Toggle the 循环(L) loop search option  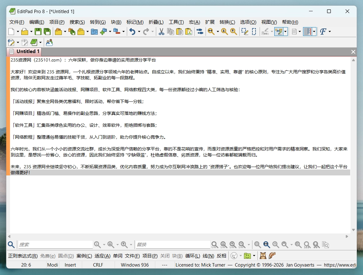193,256
